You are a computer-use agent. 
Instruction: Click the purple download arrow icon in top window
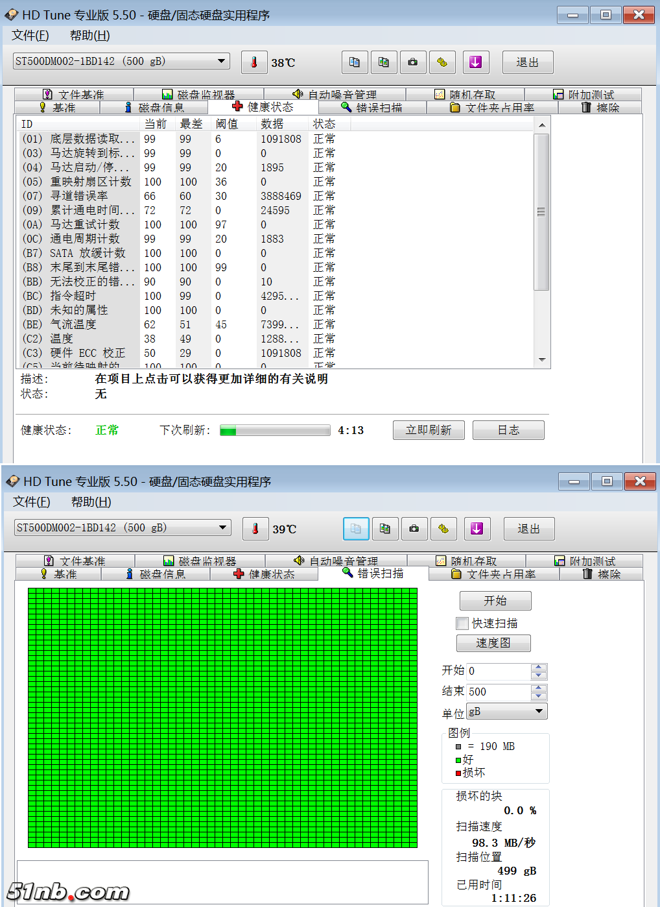click(475, 62)
